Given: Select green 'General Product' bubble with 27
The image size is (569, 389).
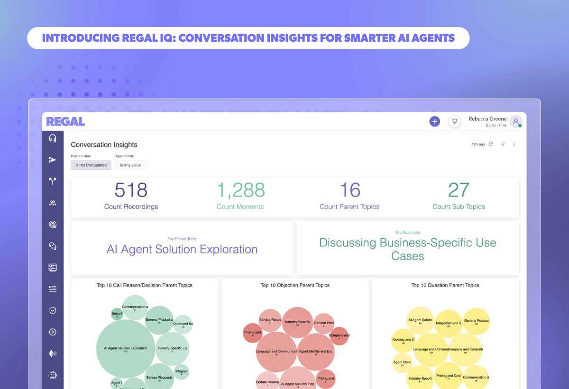Looking at the screenshot, I should (159, 320).
